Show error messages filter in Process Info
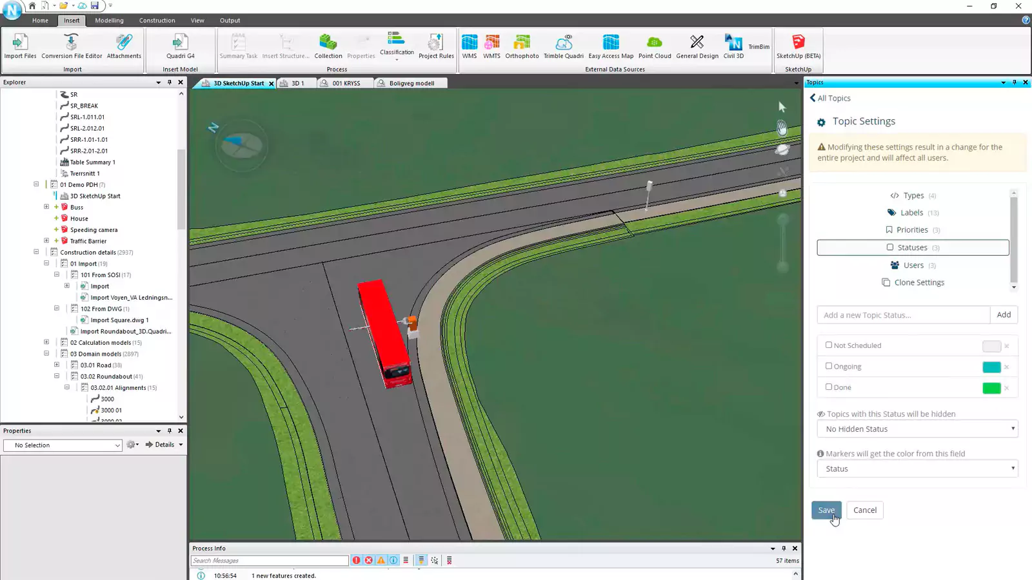 [x=356, y=560]
